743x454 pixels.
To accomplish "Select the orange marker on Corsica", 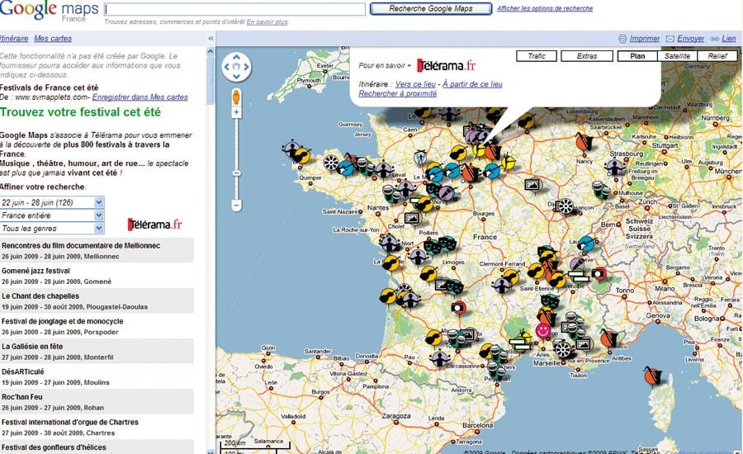I will pos(652,376).
